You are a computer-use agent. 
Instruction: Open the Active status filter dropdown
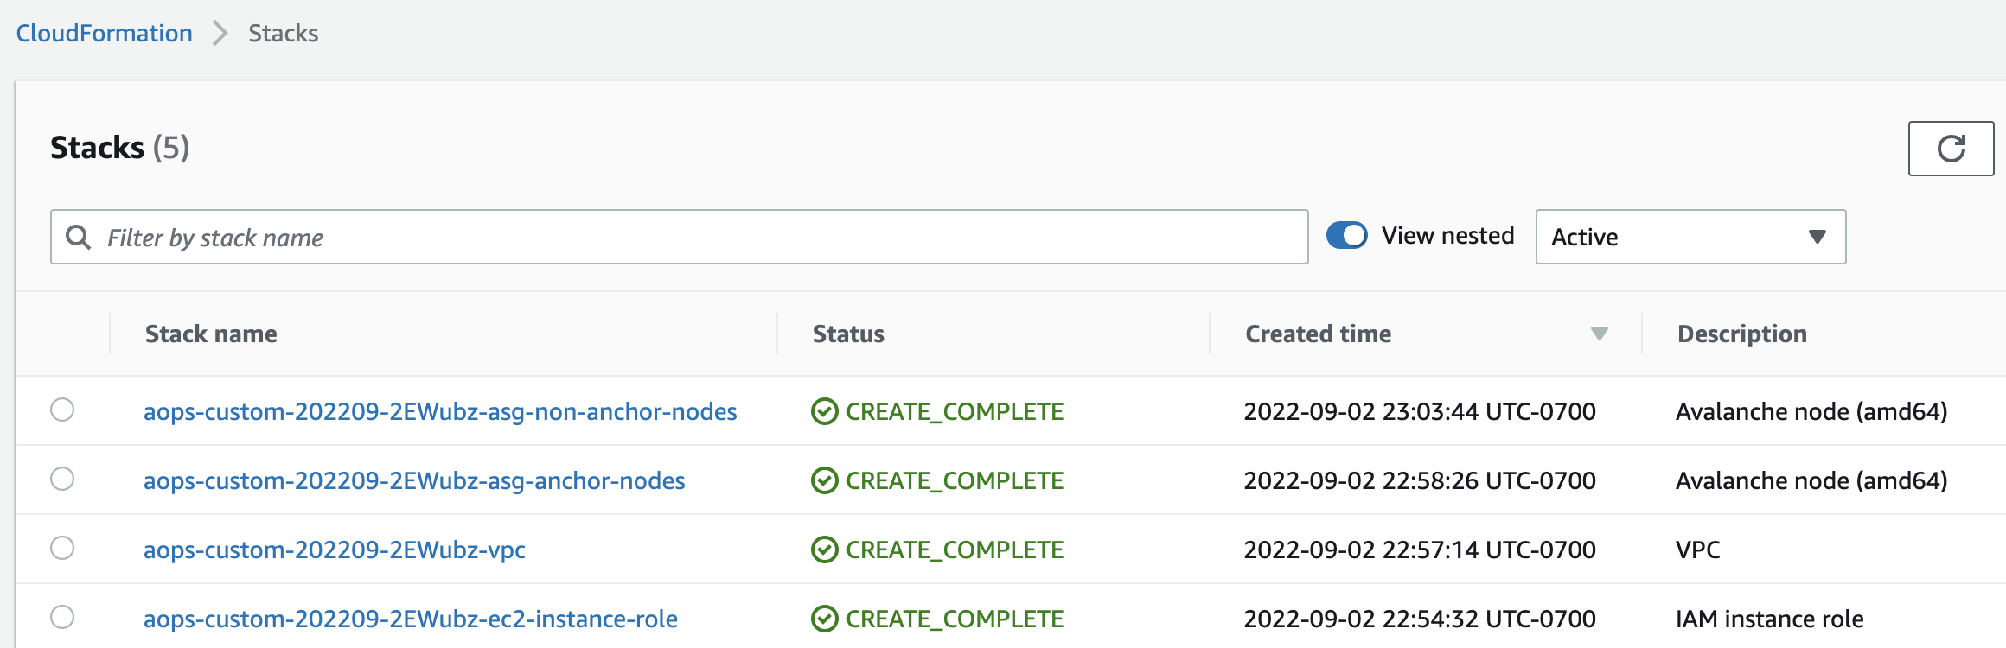(1690, 237)
